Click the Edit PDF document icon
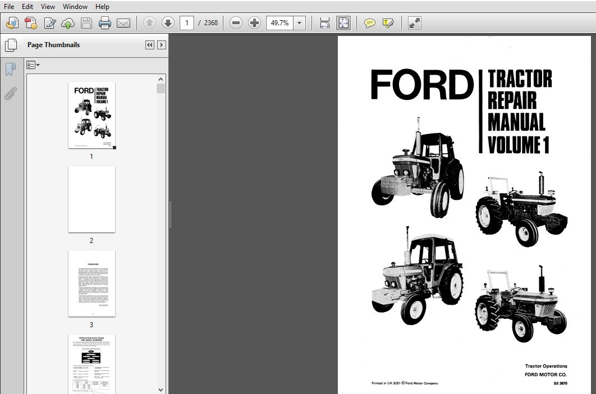596x394 pixels. point(49,23)
